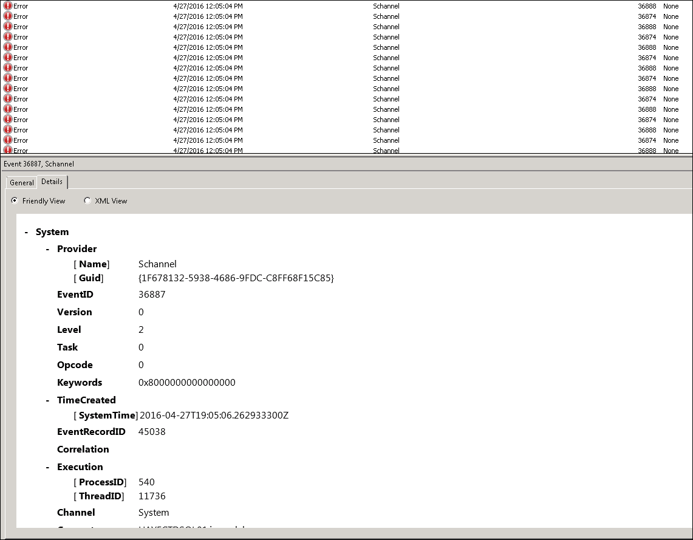Click the error icon in the last partially visible row
693x540 pixels.
tap(8, 149)
